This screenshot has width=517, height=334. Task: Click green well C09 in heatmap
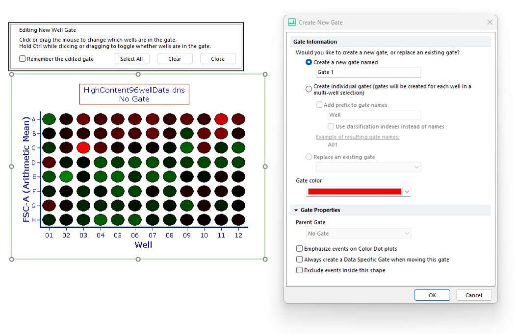187,148
